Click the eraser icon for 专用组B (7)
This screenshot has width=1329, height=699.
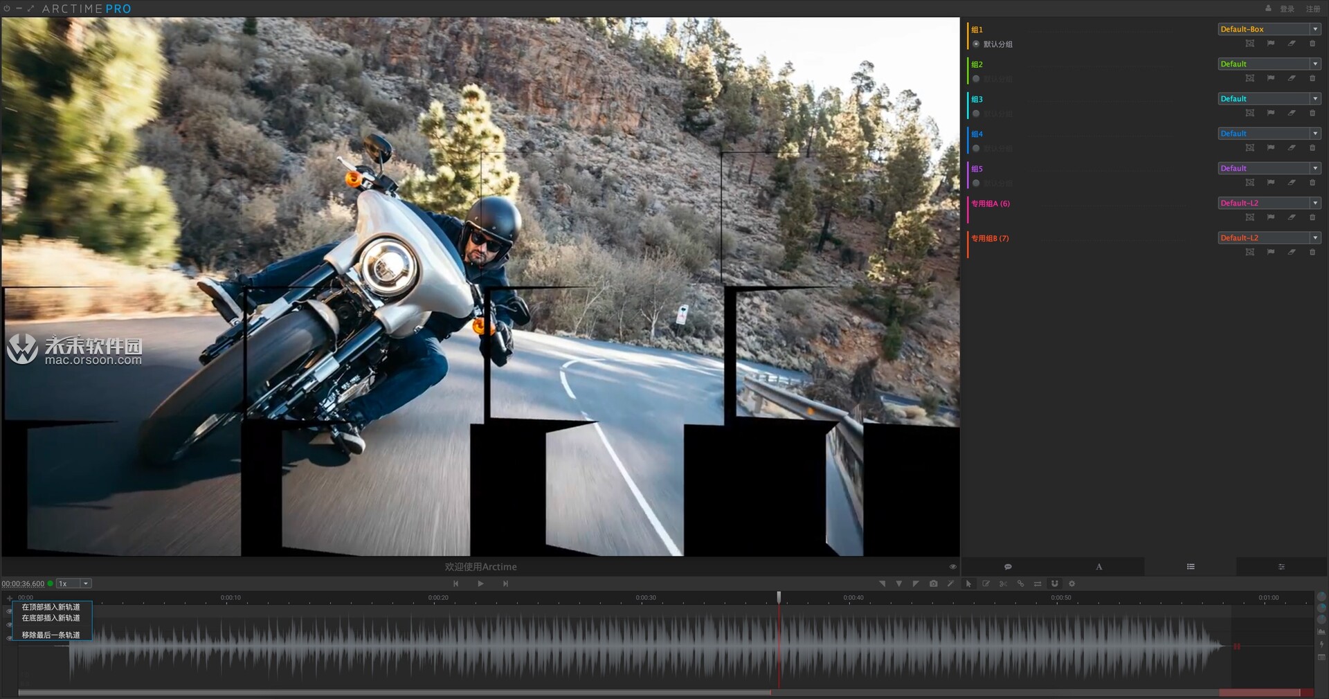[x=1292, y=252]
